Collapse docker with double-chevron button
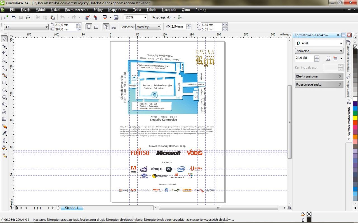 tap(338, 35)
